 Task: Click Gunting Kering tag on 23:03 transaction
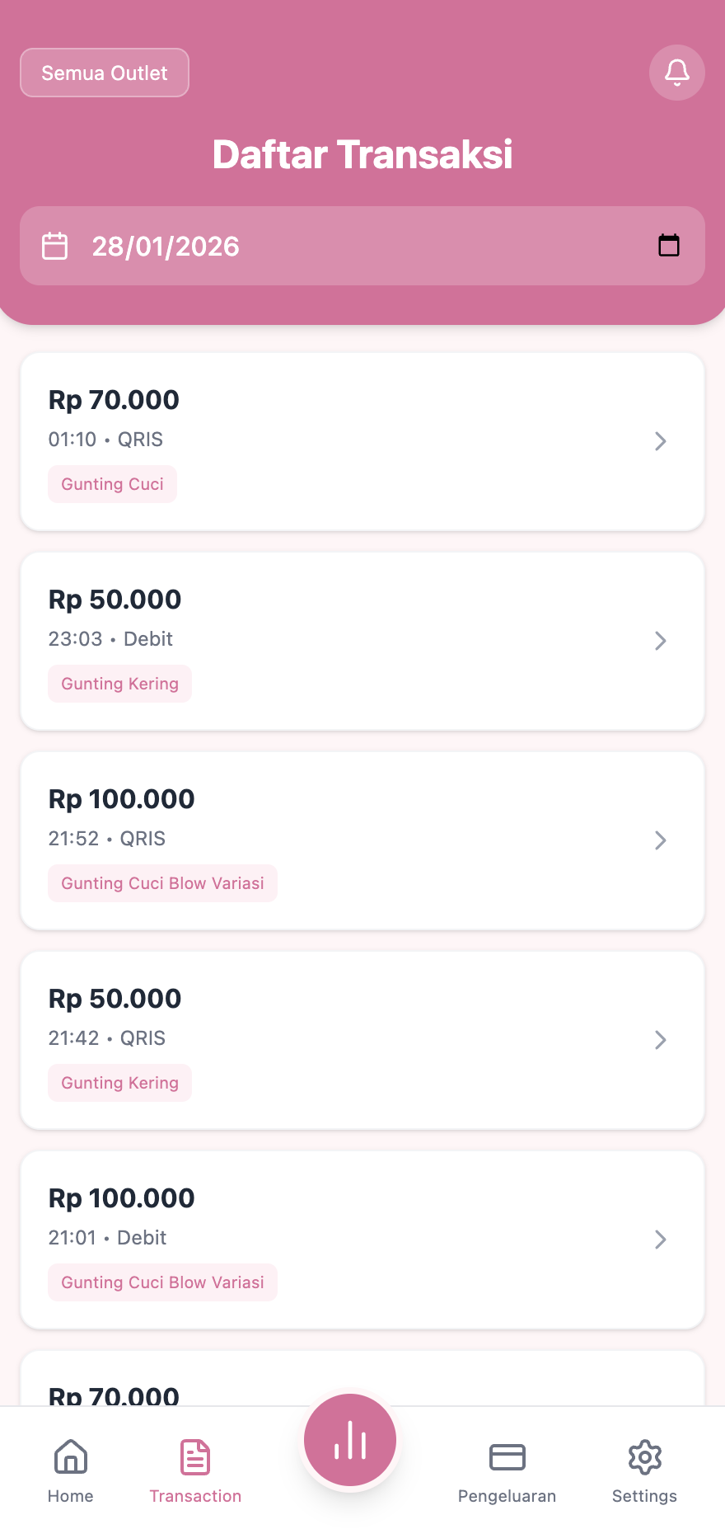pos(120,684)
